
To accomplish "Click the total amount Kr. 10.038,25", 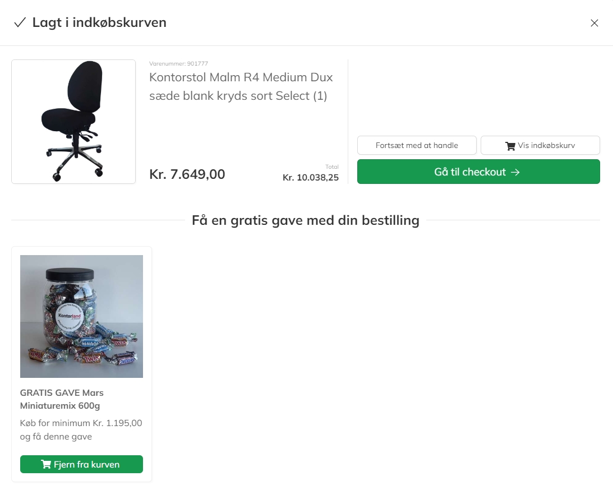I will click(x=310, y=177).
